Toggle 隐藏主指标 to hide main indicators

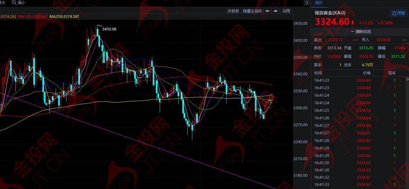click(x=252, y=11)
